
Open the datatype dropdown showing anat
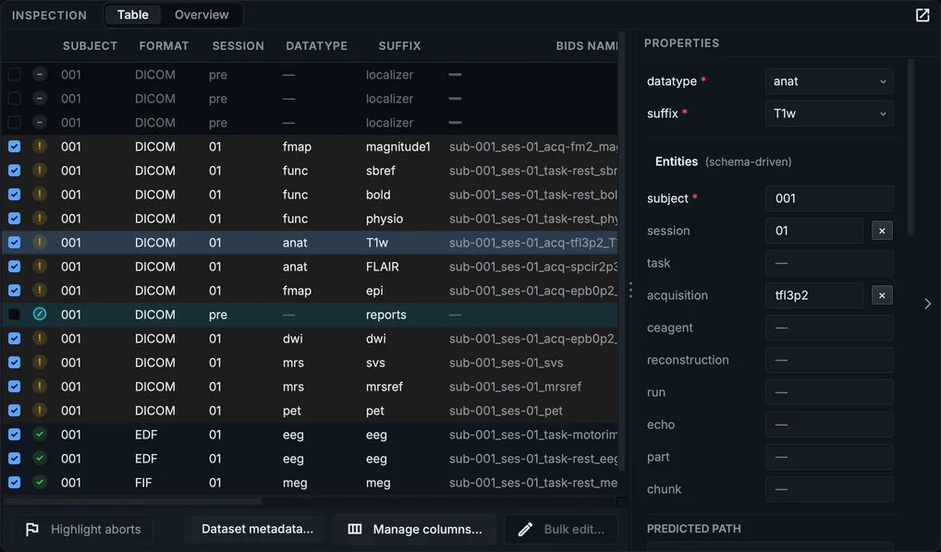click(829, 81)
